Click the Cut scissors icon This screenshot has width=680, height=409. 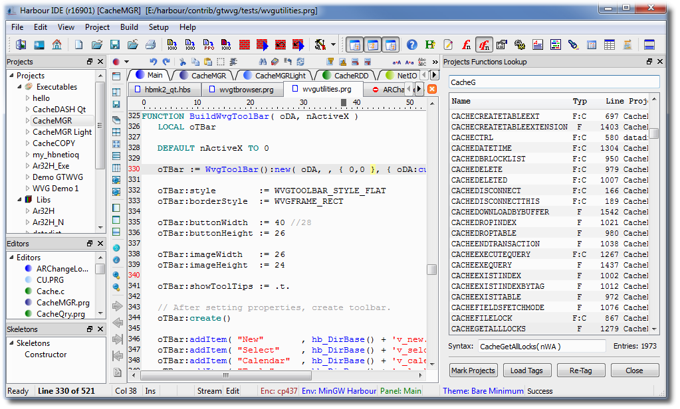tap(183, 62)
